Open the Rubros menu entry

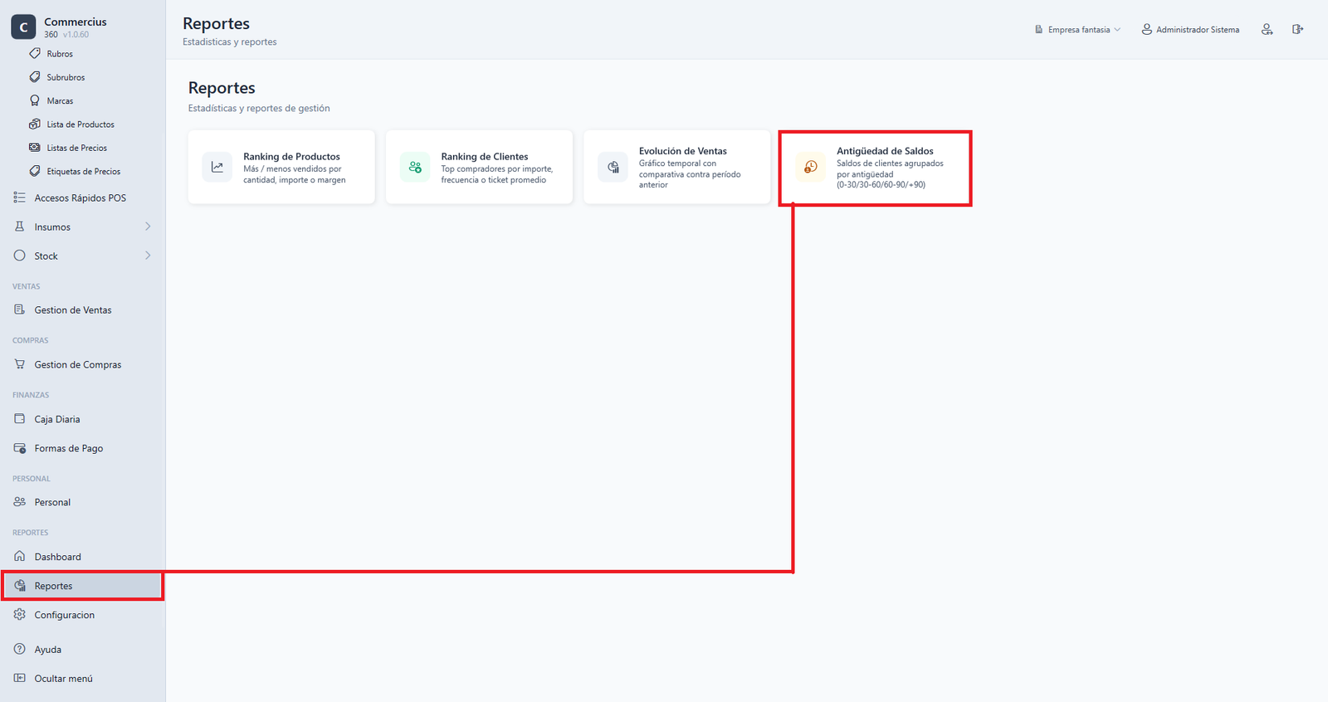(x=60, y=54)
